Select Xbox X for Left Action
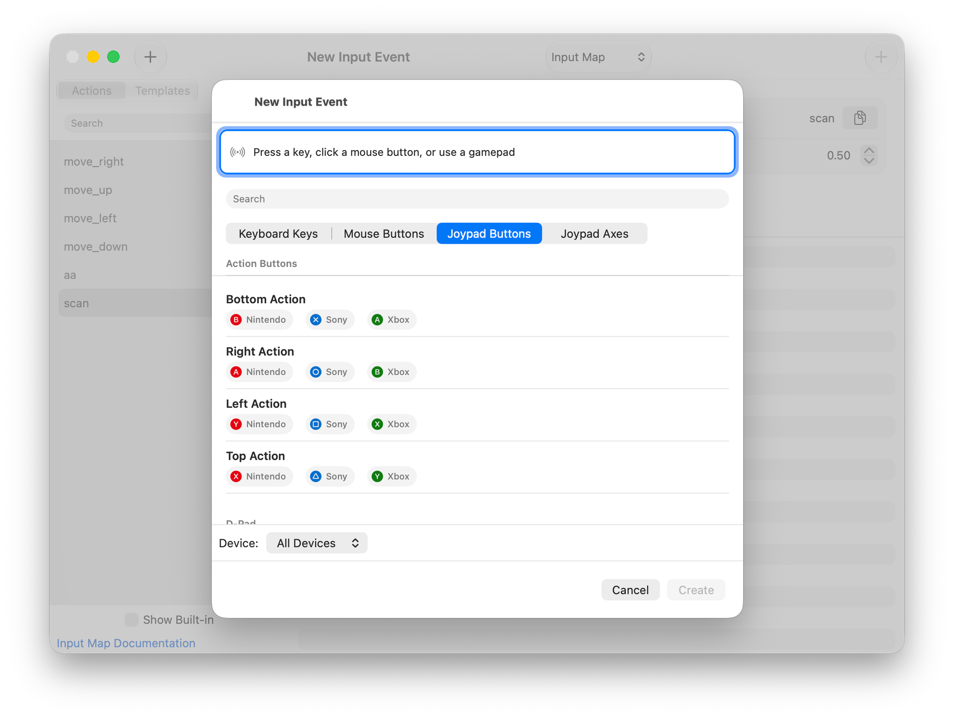 (392, 424)
